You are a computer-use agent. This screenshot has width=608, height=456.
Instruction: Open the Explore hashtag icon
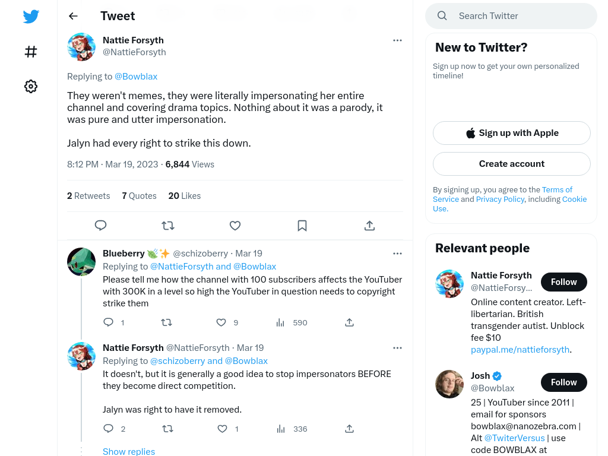tap(31, 52)
